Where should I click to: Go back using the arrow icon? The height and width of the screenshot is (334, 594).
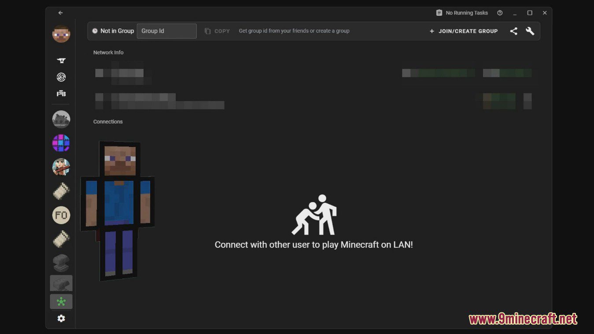60,13
